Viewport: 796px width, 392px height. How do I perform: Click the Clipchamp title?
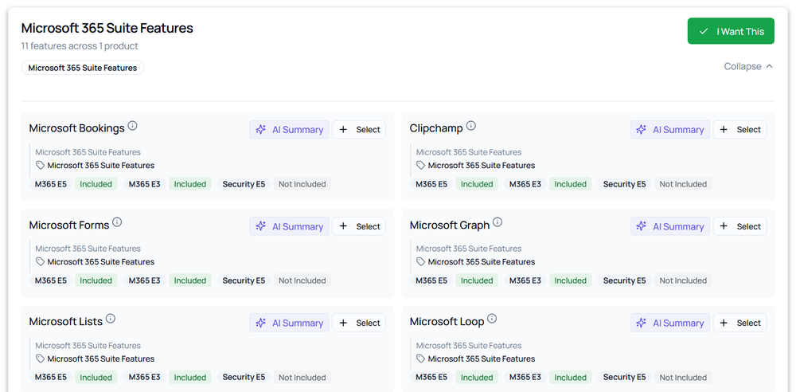[x=436, y=128]
